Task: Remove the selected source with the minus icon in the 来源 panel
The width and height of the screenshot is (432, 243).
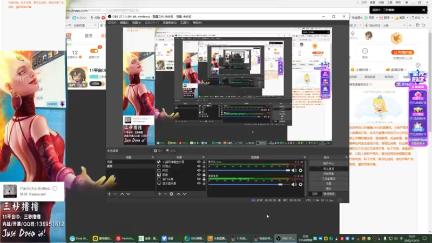Action: (165, 194)
